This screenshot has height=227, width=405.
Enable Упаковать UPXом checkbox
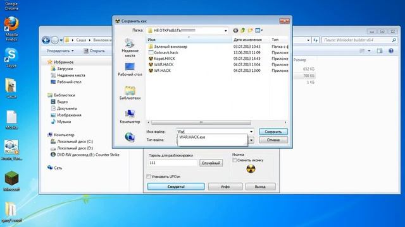149,177
